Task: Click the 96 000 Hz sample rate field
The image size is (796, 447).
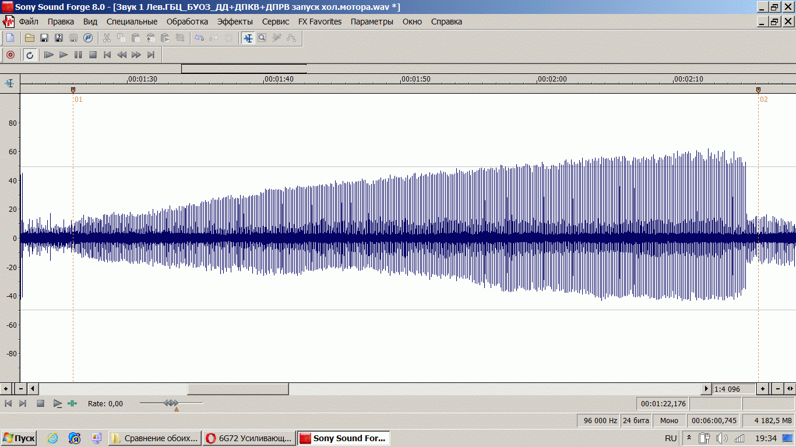Action: (x=598, y=421)
